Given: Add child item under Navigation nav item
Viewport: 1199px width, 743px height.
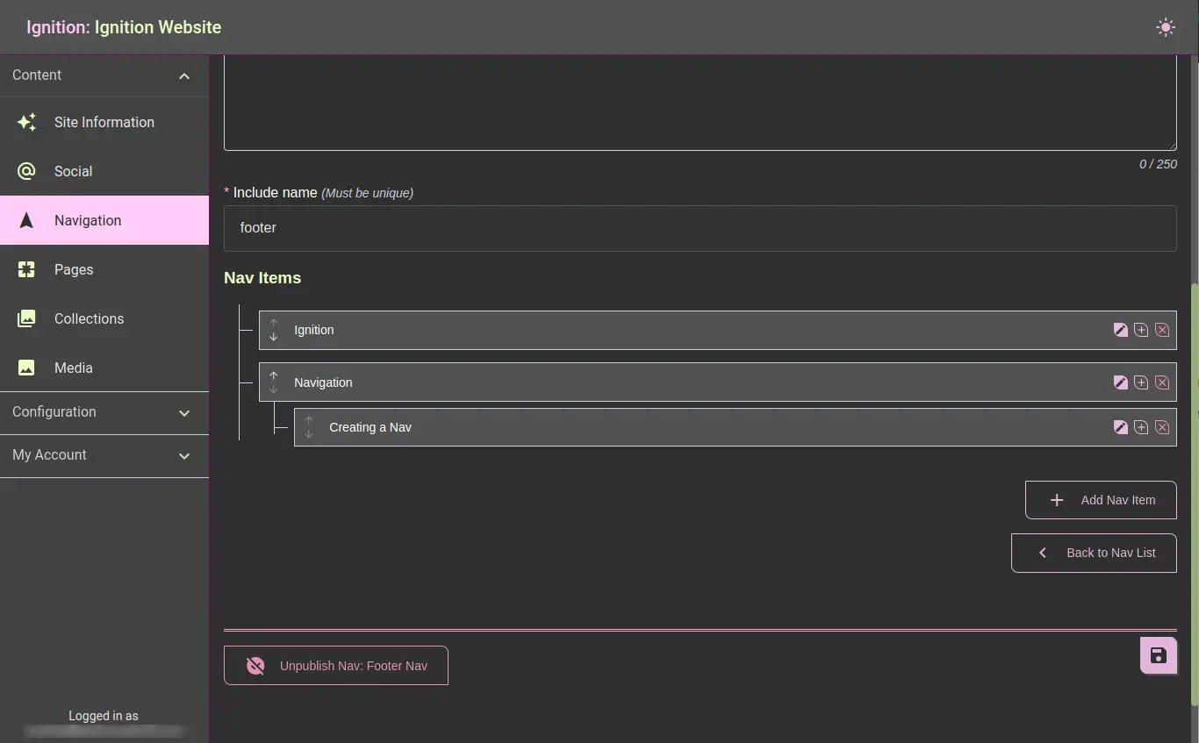Looking at the screenshot, I should click(1141, 382).
